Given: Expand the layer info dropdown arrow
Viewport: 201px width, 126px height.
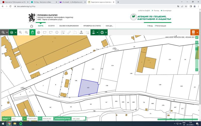Looking at the screenshot, I should click(97, 33).
